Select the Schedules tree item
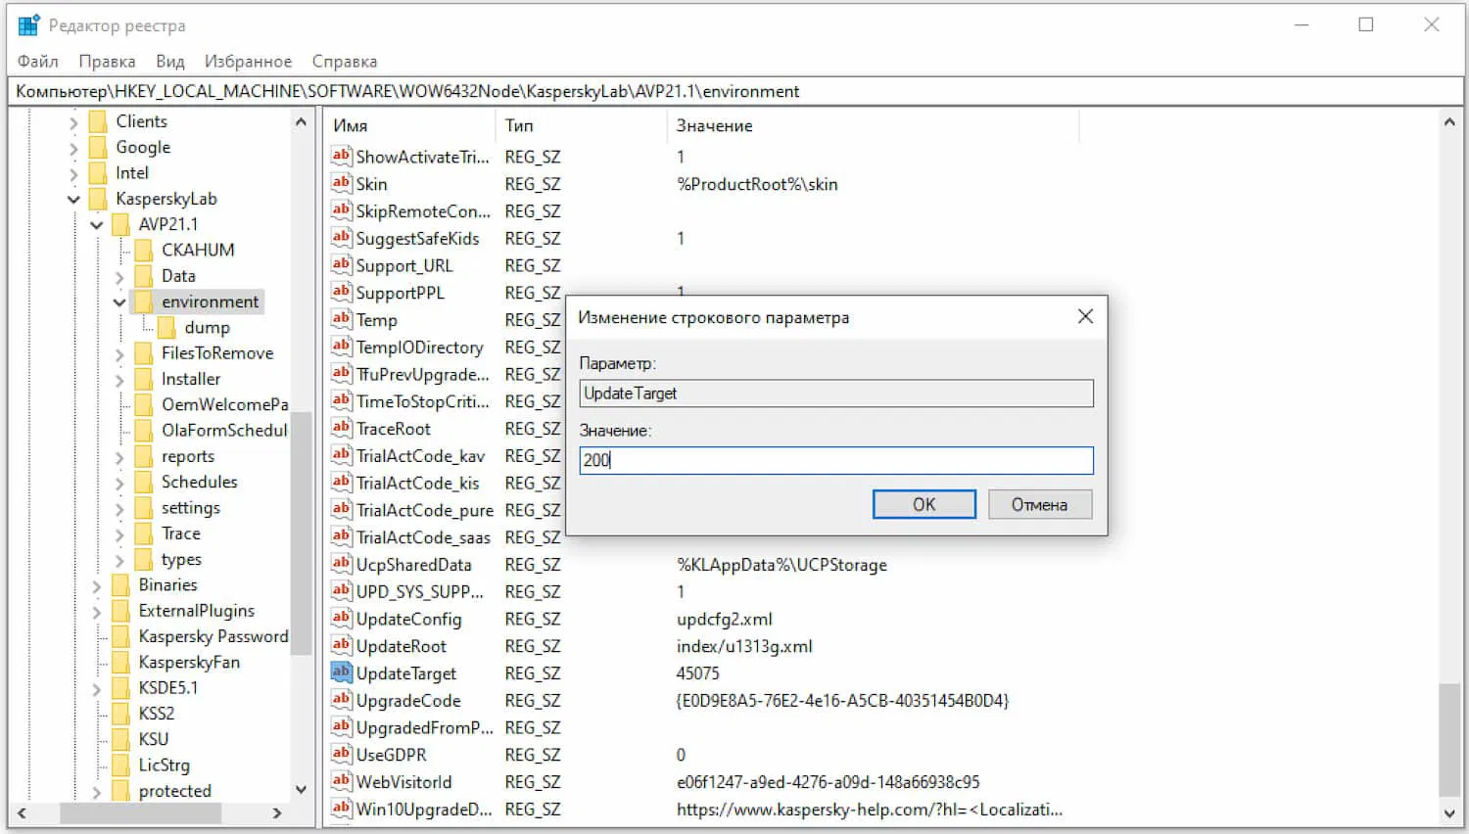The width and height of the screenshot is (1469, 834). coord(200,482)
